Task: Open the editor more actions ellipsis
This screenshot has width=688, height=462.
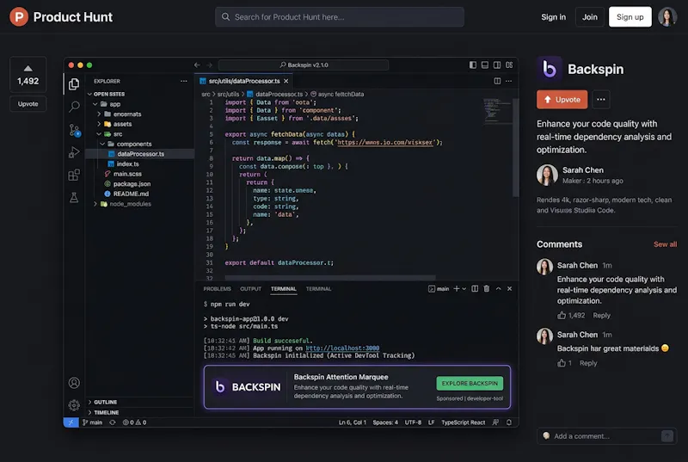Action: click(x=508, y=81)
